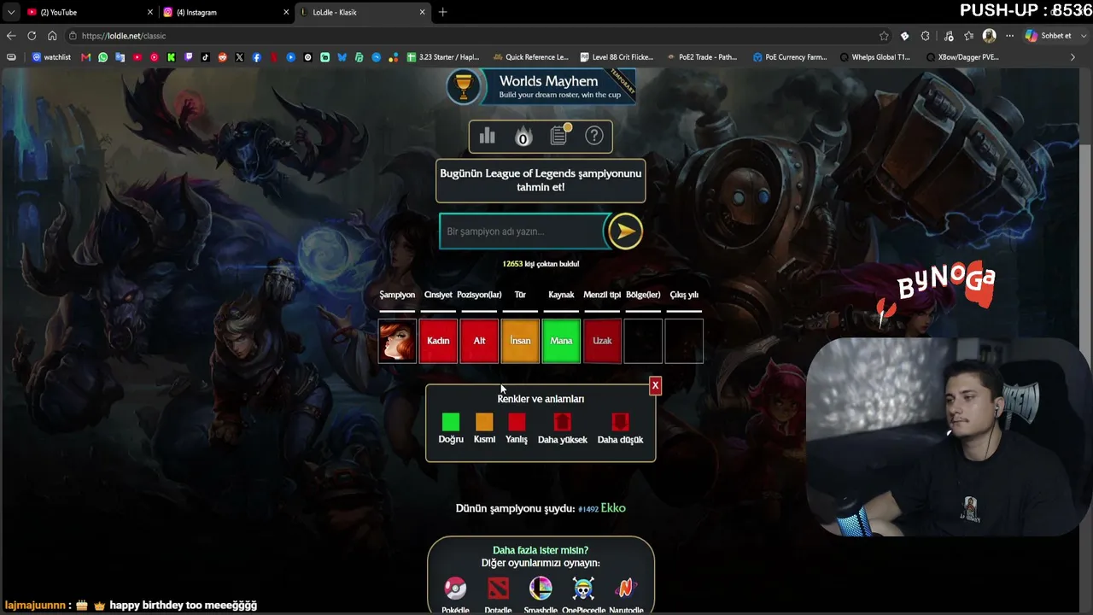Open the Twitch bookmark icon

point(189,57)
